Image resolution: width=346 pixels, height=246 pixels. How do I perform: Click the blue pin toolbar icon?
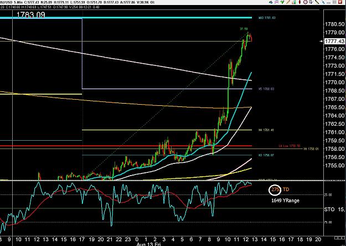coord(323,2)
